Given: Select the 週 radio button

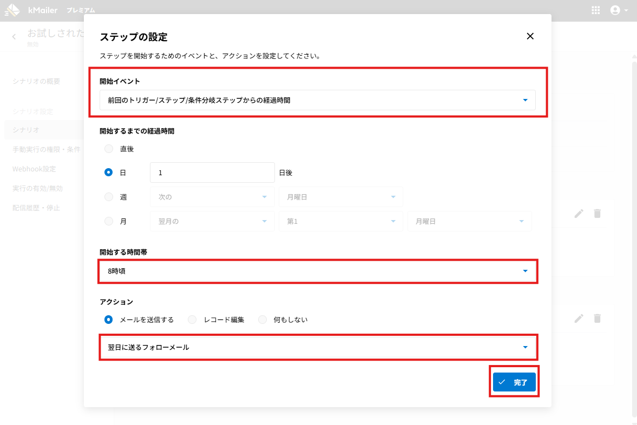Looking at the screenshot, I should [x=109, y=197].
